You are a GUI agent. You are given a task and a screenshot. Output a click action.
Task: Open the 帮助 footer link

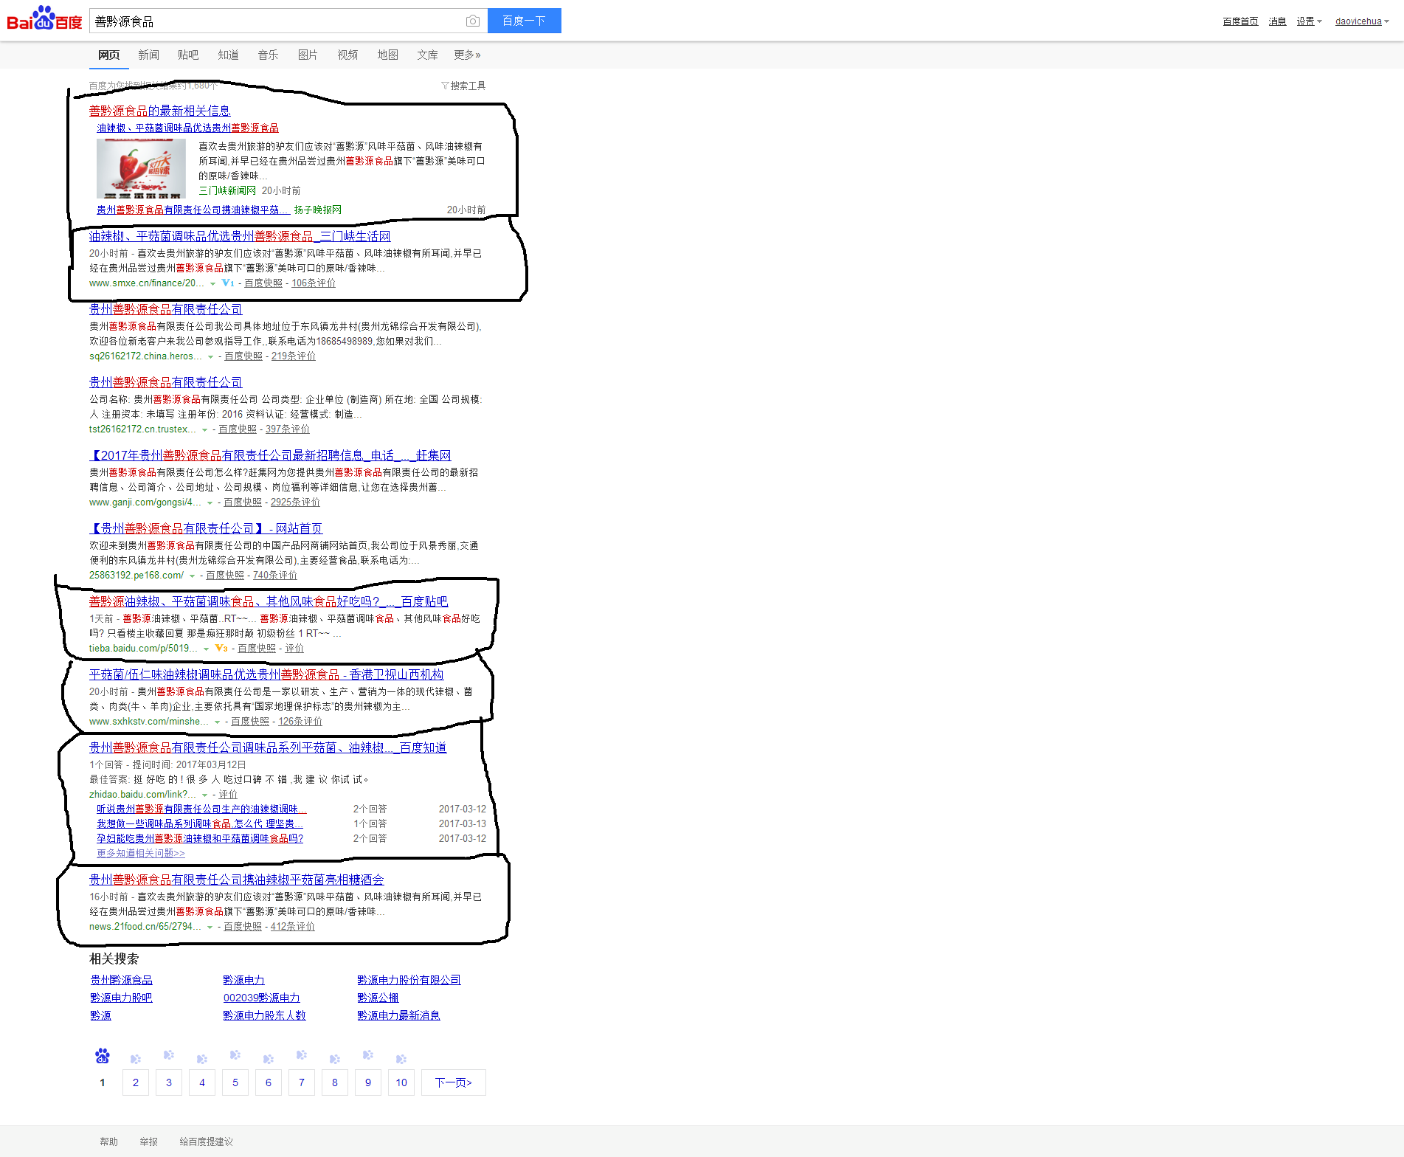point(108,1142)
